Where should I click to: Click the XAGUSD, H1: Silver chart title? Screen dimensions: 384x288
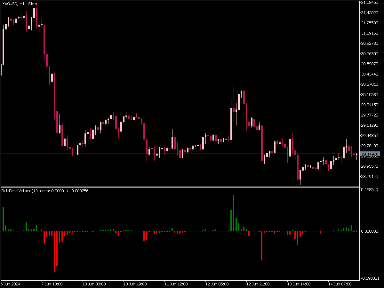[x=20, y=4]
